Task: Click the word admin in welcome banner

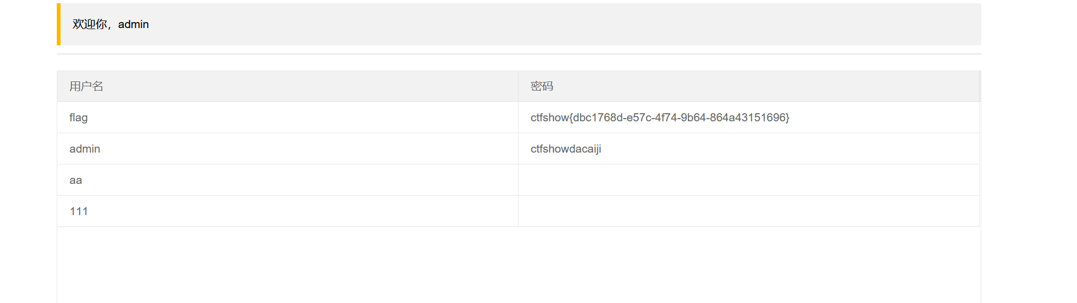Action: pyautogui.click(x=134, y=24)
